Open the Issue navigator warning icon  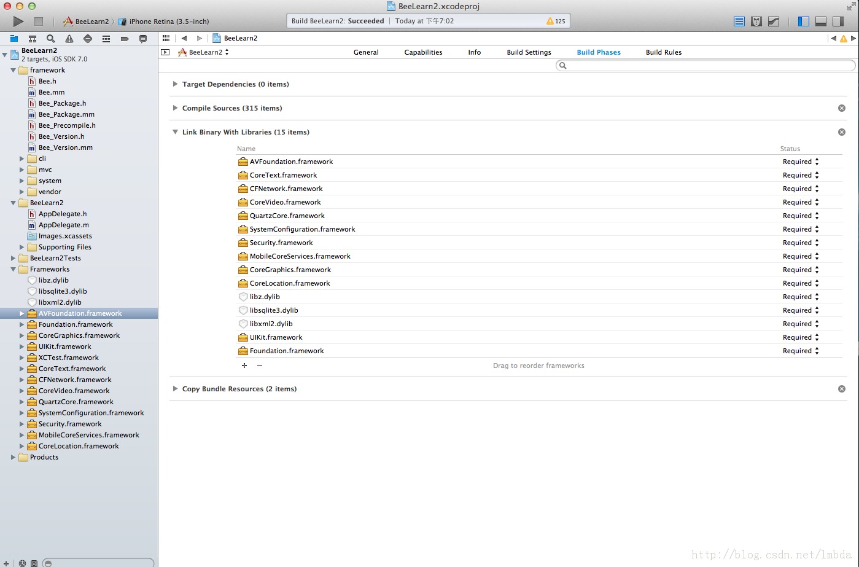(69, 39)
